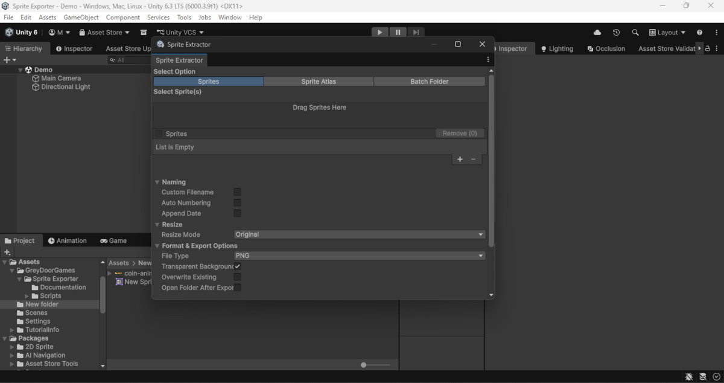Click the Project panel add plus button
Screen dimensions: 724x383
[7, 252]
